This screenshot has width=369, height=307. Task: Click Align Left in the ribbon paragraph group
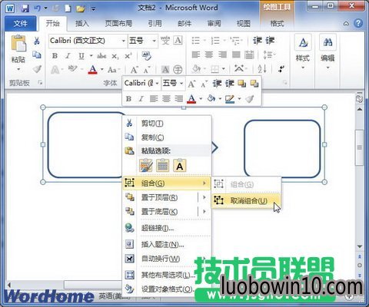click(x=196, y=54)
